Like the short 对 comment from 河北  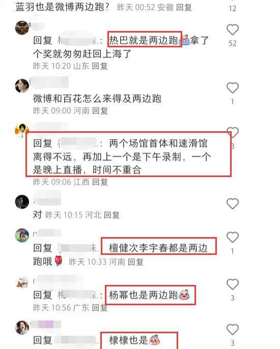(x=233, y=203)
